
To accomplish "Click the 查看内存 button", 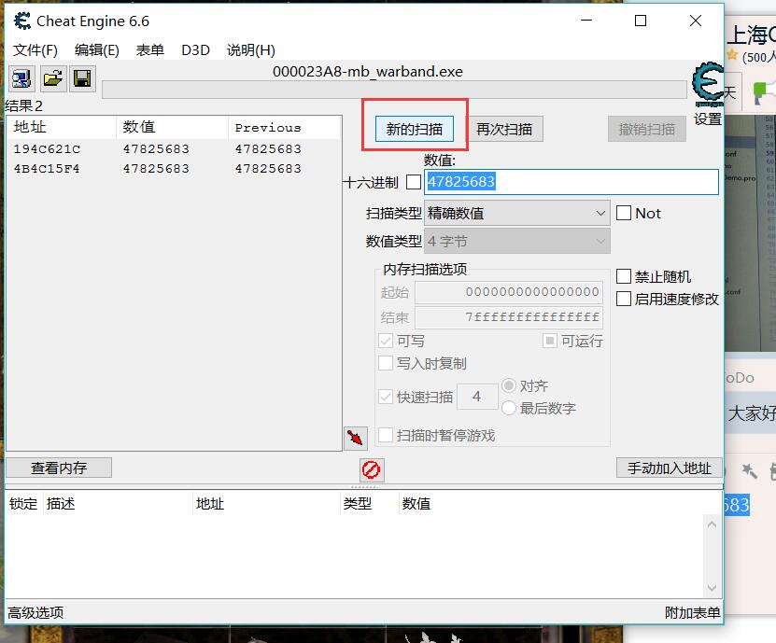I will pyautogui.click(x=59, y=468).
